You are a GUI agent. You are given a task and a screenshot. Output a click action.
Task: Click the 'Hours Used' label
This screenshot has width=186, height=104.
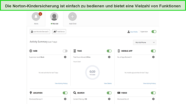point(77,62)
